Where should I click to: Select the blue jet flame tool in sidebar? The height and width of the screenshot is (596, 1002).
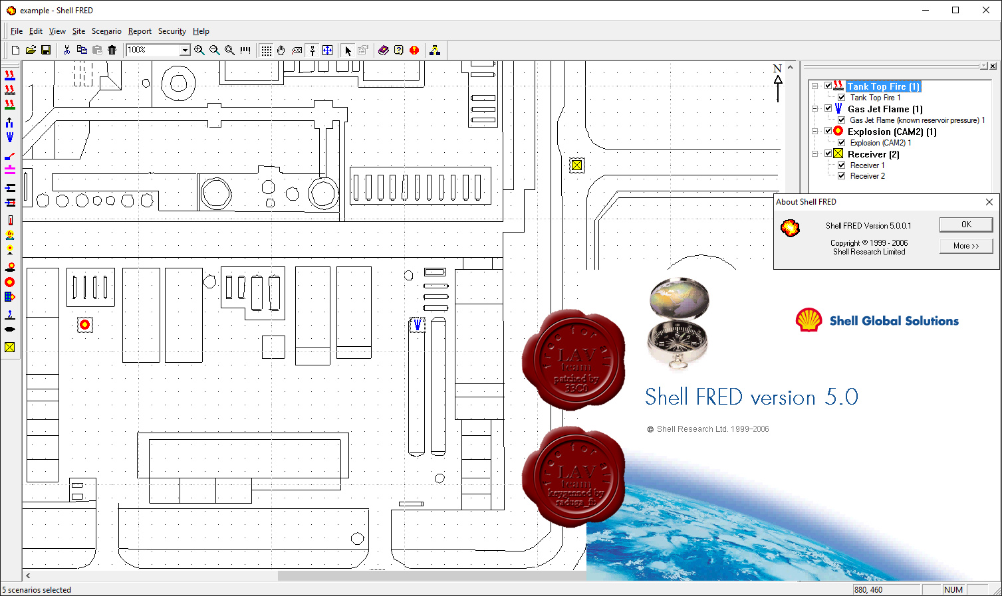click(x=10, y=138)
